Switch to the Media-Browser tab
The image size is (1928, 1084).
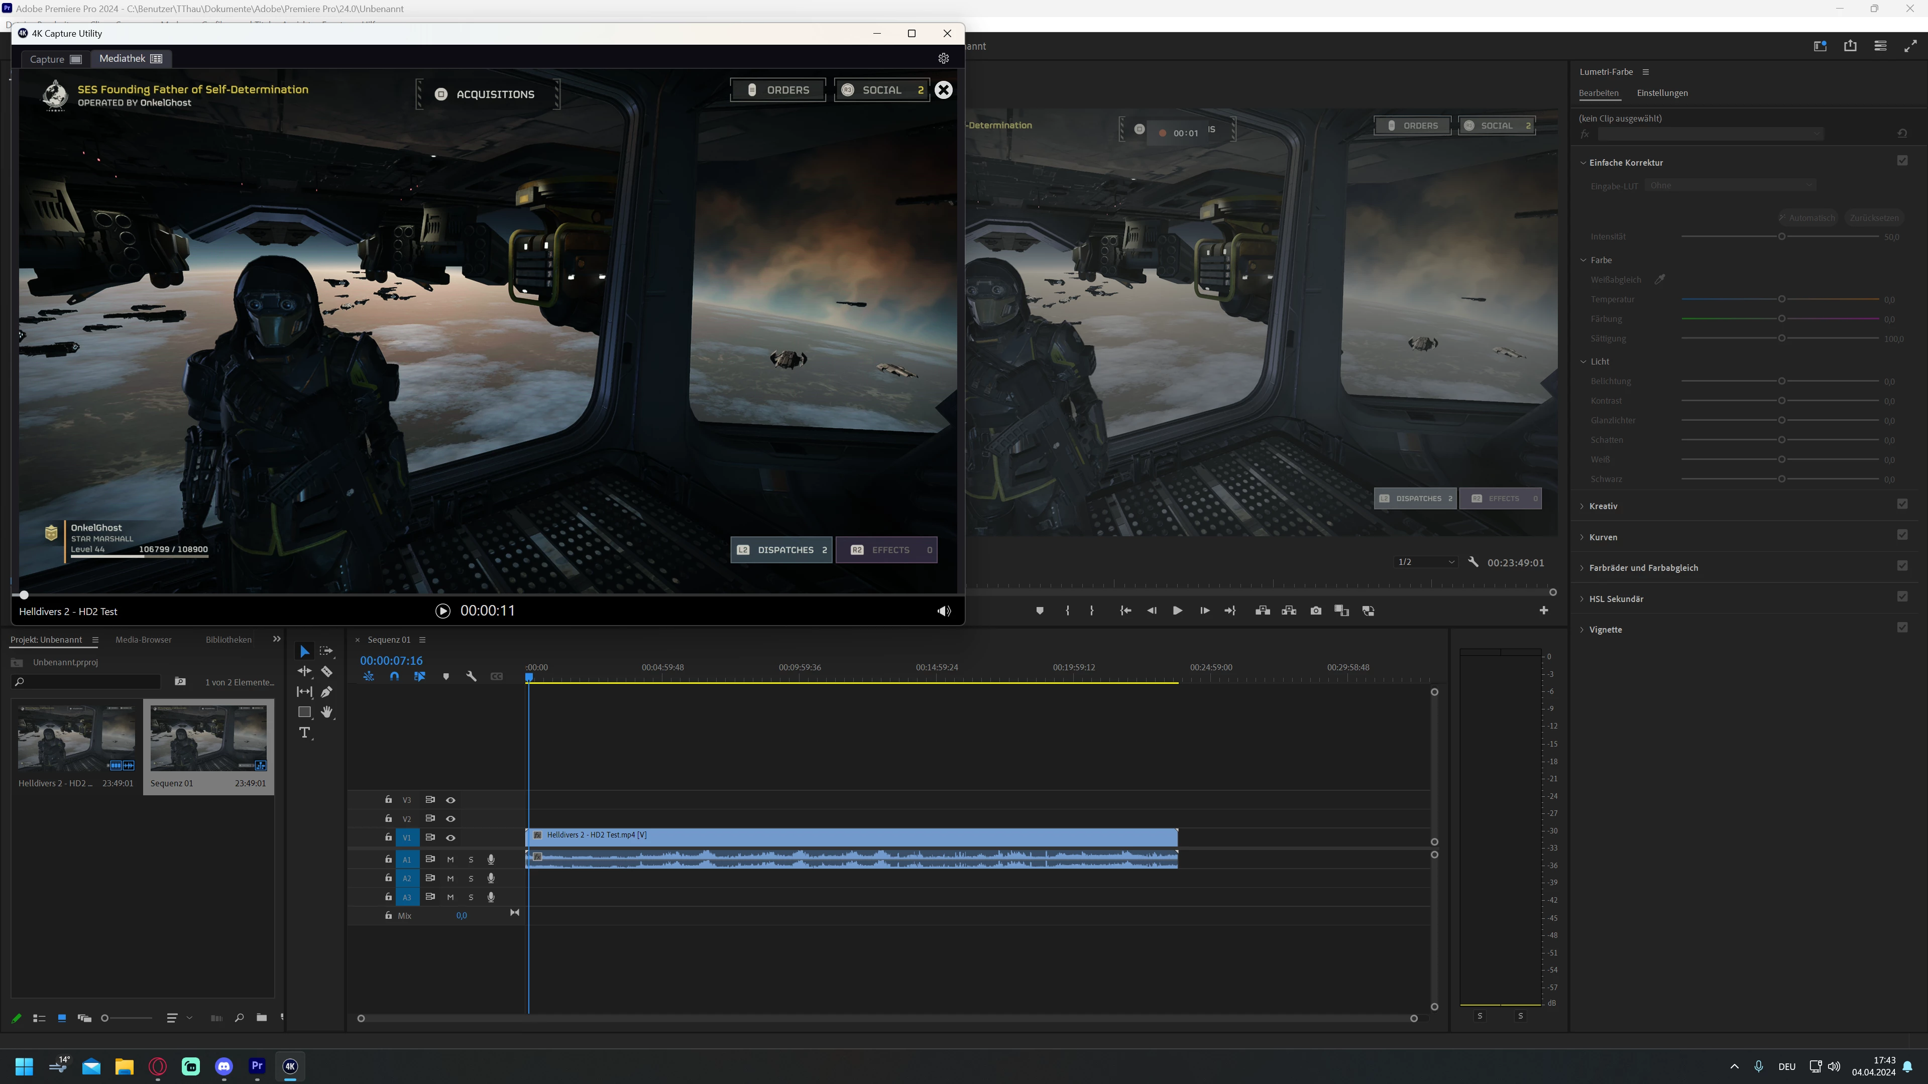click(x=143, y=640)
